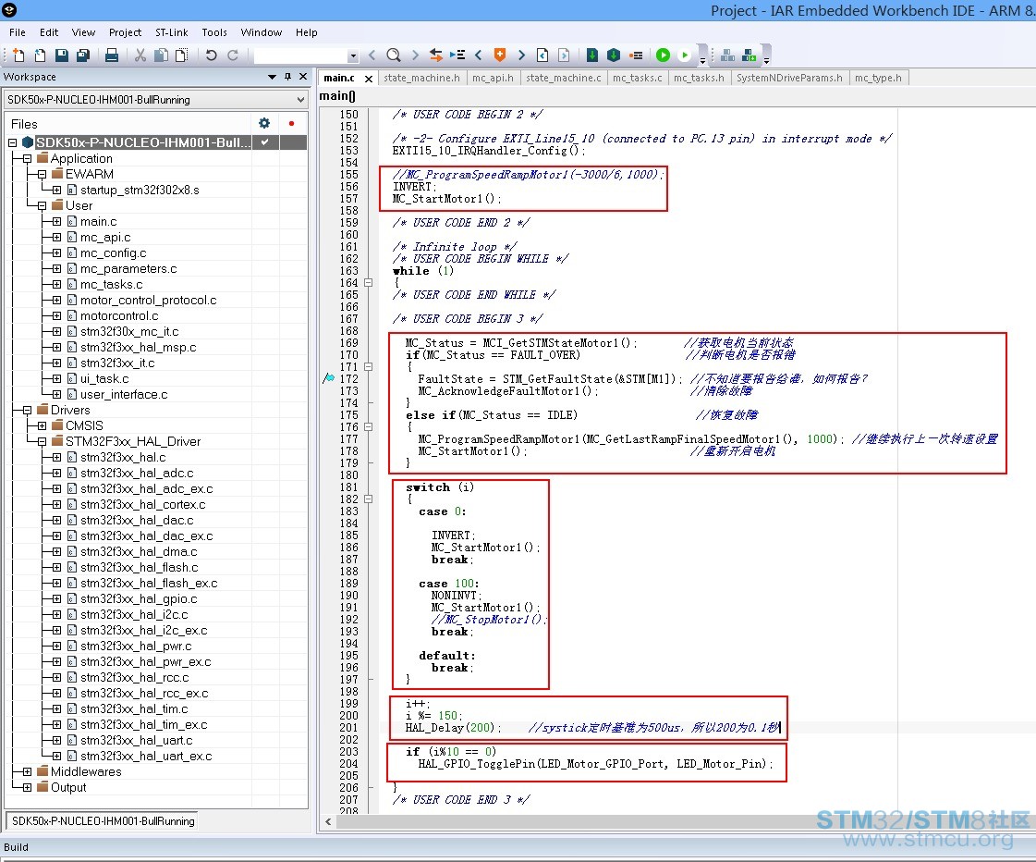Click the Find magnifier icon

[x=393, y=55]
